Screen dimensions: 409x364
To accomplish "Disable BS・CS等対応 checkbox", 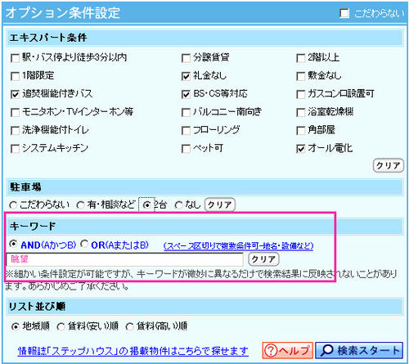I will [186, 94].
